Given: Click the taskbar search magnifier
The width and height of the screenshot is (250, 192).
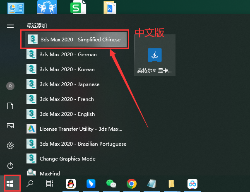Looking at the screenshot, I should pyautogui.click(x=30, y=184).
